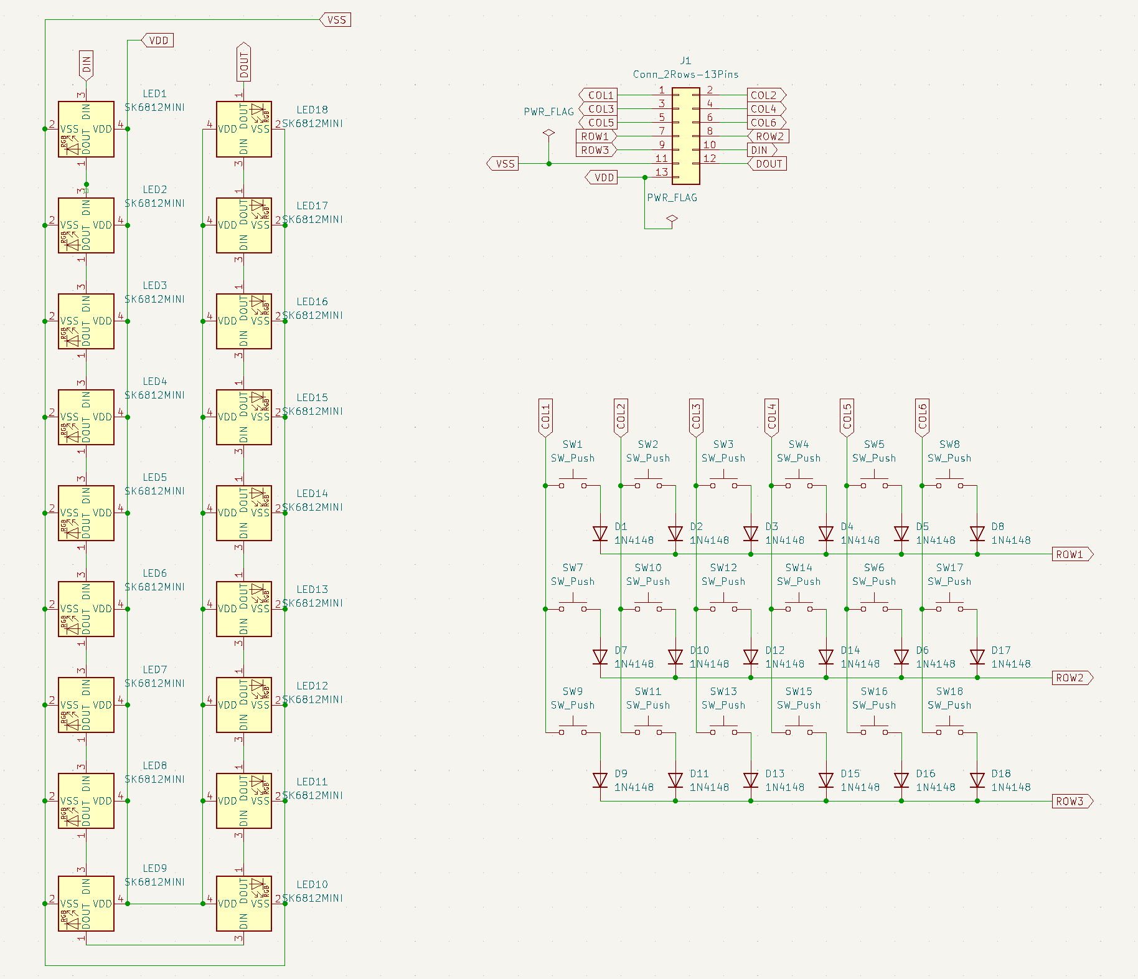Select the VSS global label at top

[336, 20]
